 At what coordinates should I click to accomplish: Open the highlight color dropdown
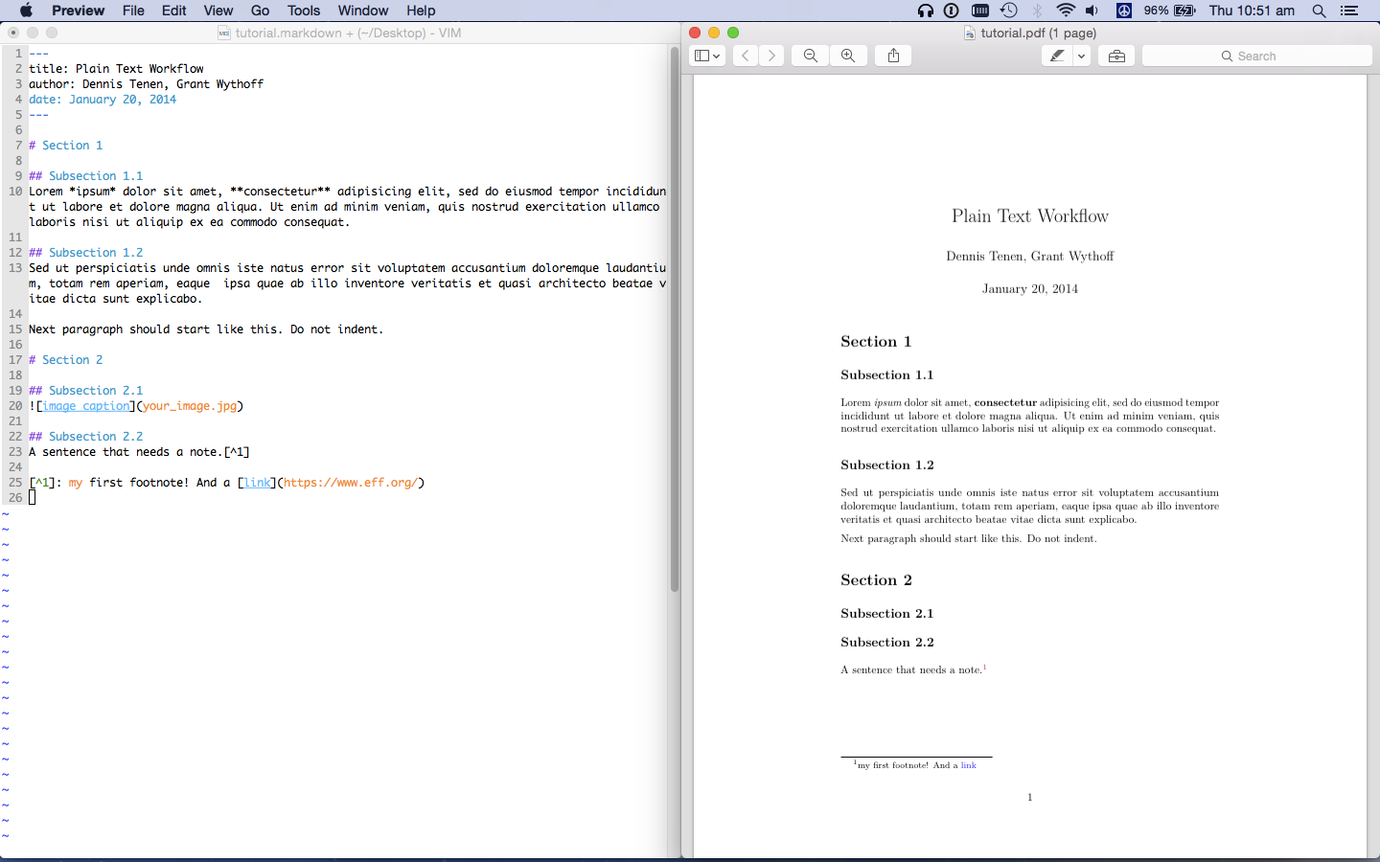coord(1082,56)
